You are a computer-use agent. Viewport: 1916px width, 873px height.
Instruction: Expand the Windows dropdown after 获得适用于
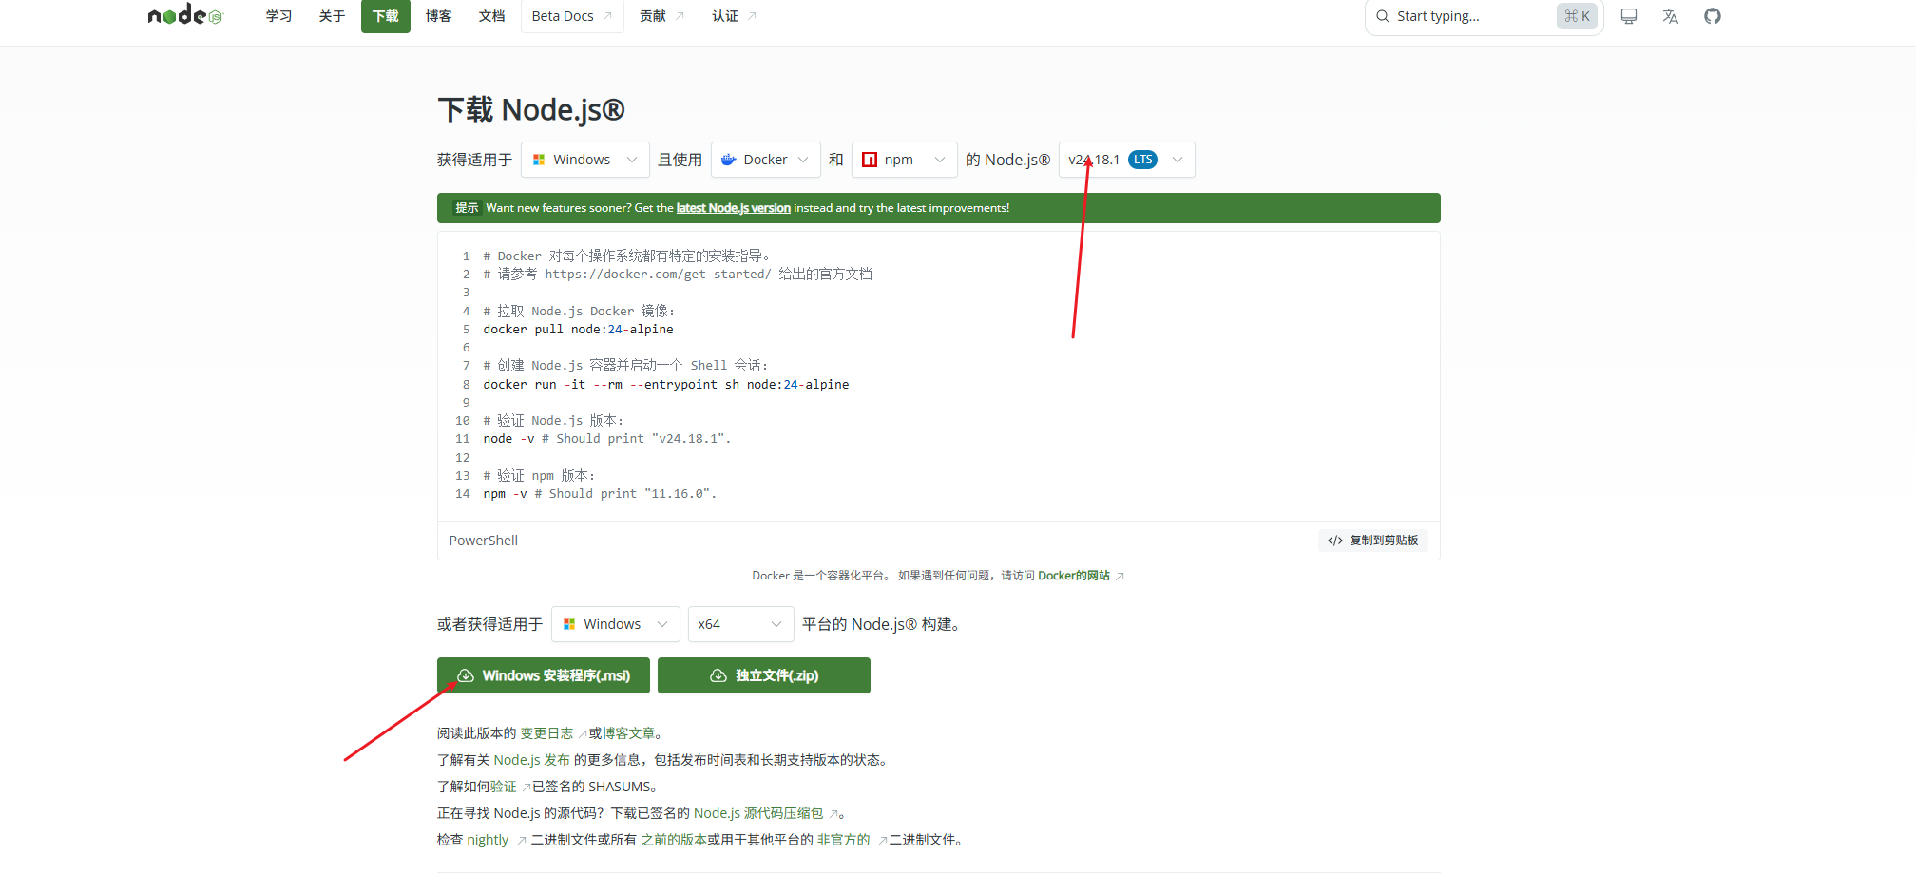pos(585,160)
